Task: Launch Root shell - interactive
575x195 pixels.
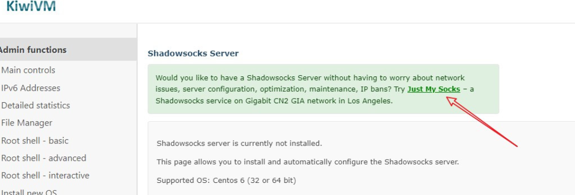Action: tap(45, 175)
